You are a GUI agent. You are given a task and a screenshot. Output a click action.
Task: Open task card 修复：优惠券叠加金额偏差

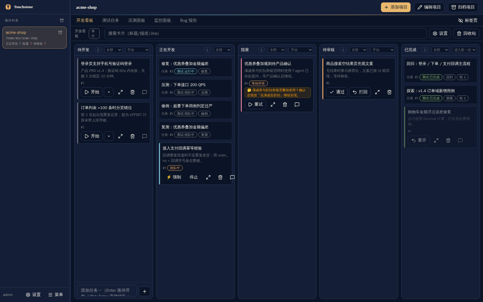coord(195,67)
